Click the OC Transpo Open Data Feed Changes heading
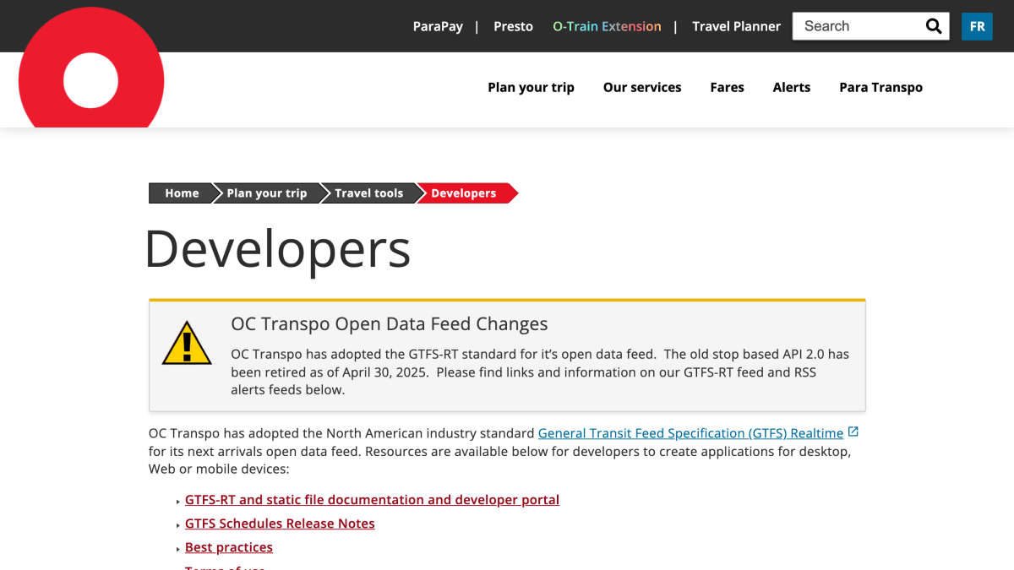The width and height of the screenshot is (1014, 570). (390, 324)
